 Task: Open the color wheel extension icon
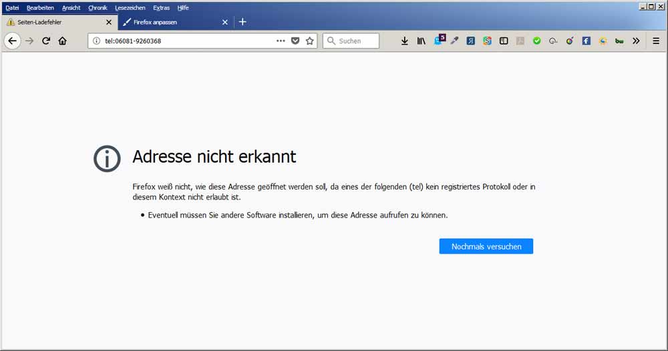(570, 41)
